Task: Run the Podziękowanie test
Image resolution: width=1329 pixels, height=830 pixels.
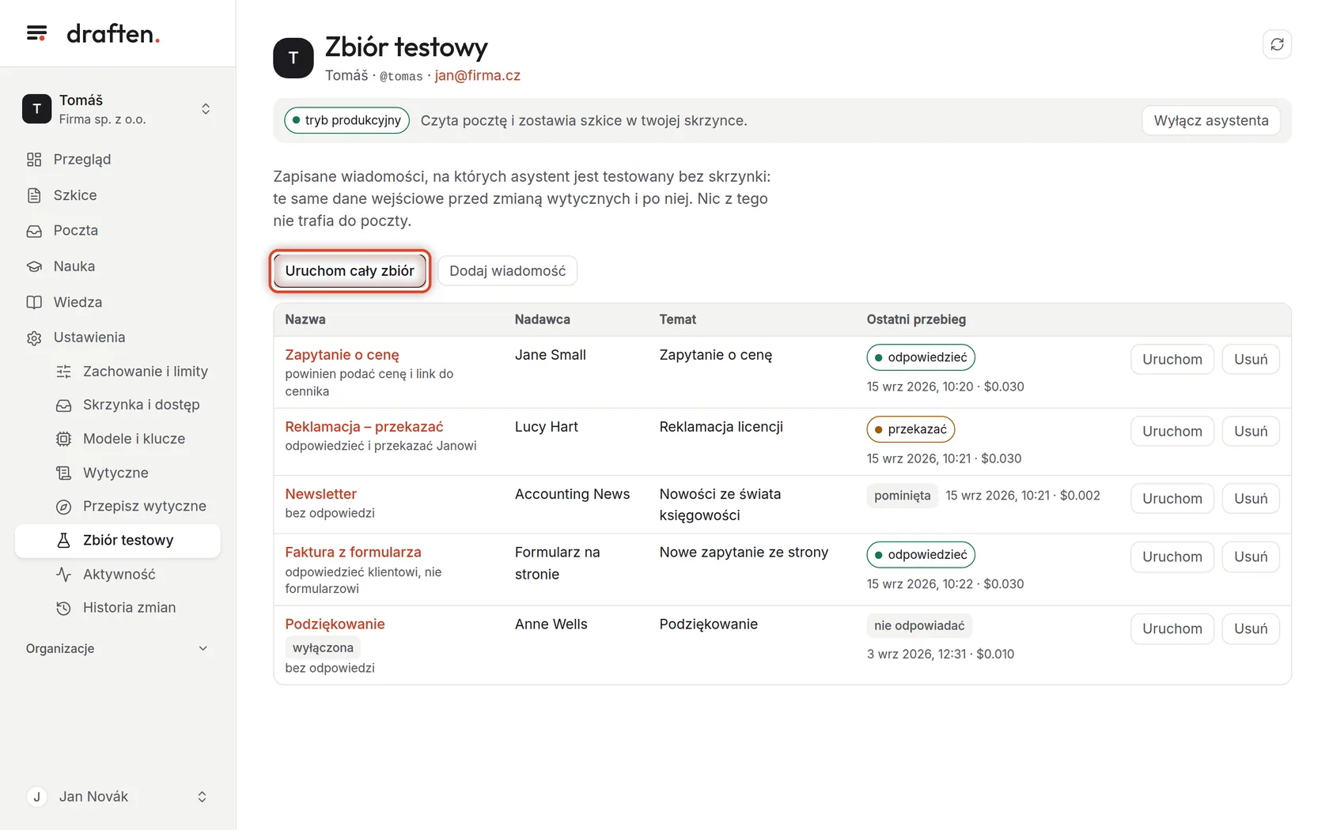Action: tap(1172, 629)
